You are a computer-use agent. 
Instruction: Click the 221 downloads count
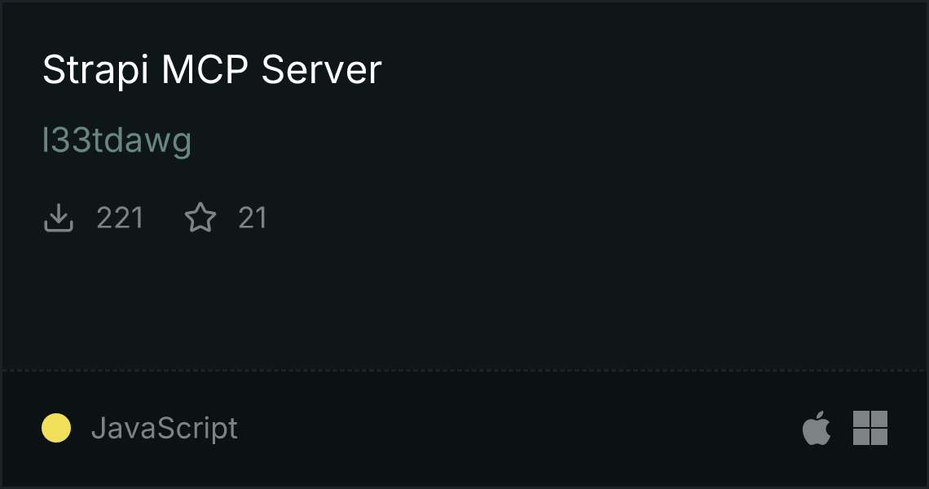point(120,218)
